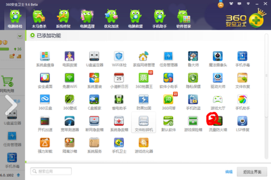Launch 文件粉碎机 tool

point(144,122)
